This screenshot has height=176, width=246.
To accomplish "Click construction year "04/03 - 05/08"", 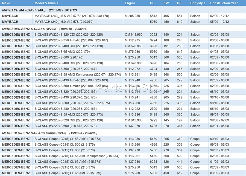I will pyautogui.click(x=219, y=52).
